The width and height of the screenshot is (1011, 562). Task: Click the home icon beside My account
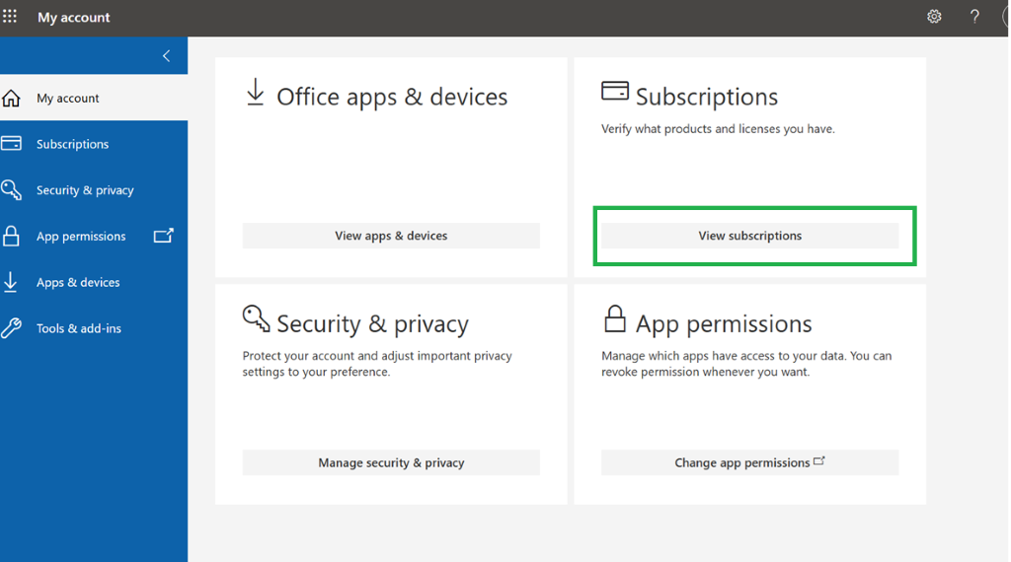click(x=11, y=98)
